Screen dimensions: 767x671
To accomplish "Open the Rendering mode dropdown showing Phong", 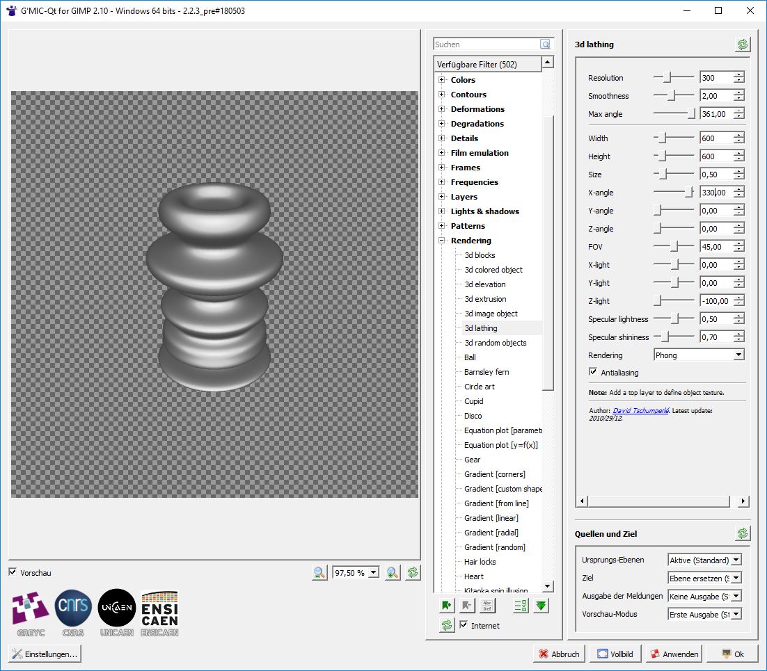I will (x=698, y=355).
